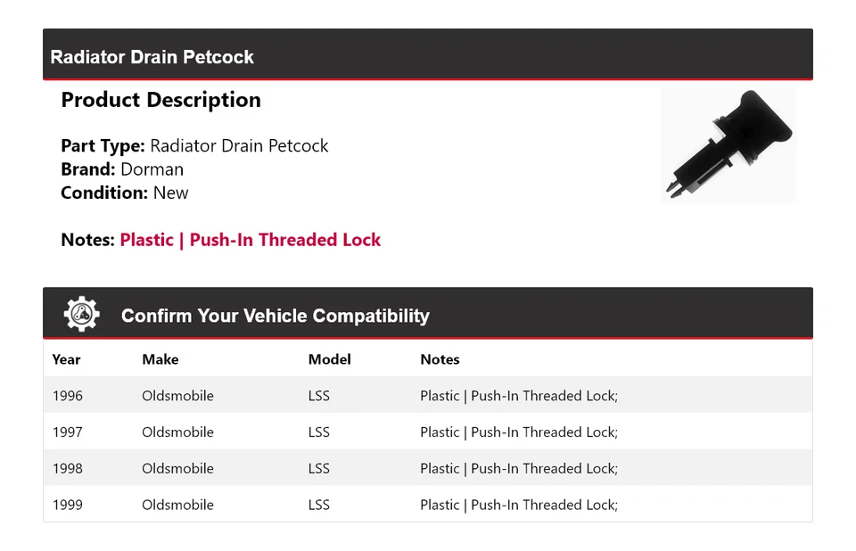Click the Confirm Your Vehicle Compatibility heading
Screen dimensions: 856x551
[x=275, y=316]
